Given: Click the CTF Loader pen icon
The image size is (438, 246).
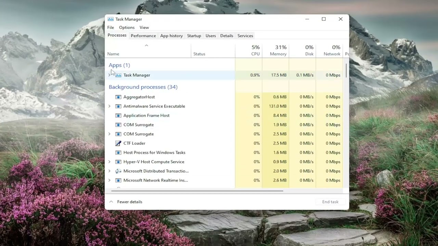Looking at the screenshot, I should (x=118, y=143).
